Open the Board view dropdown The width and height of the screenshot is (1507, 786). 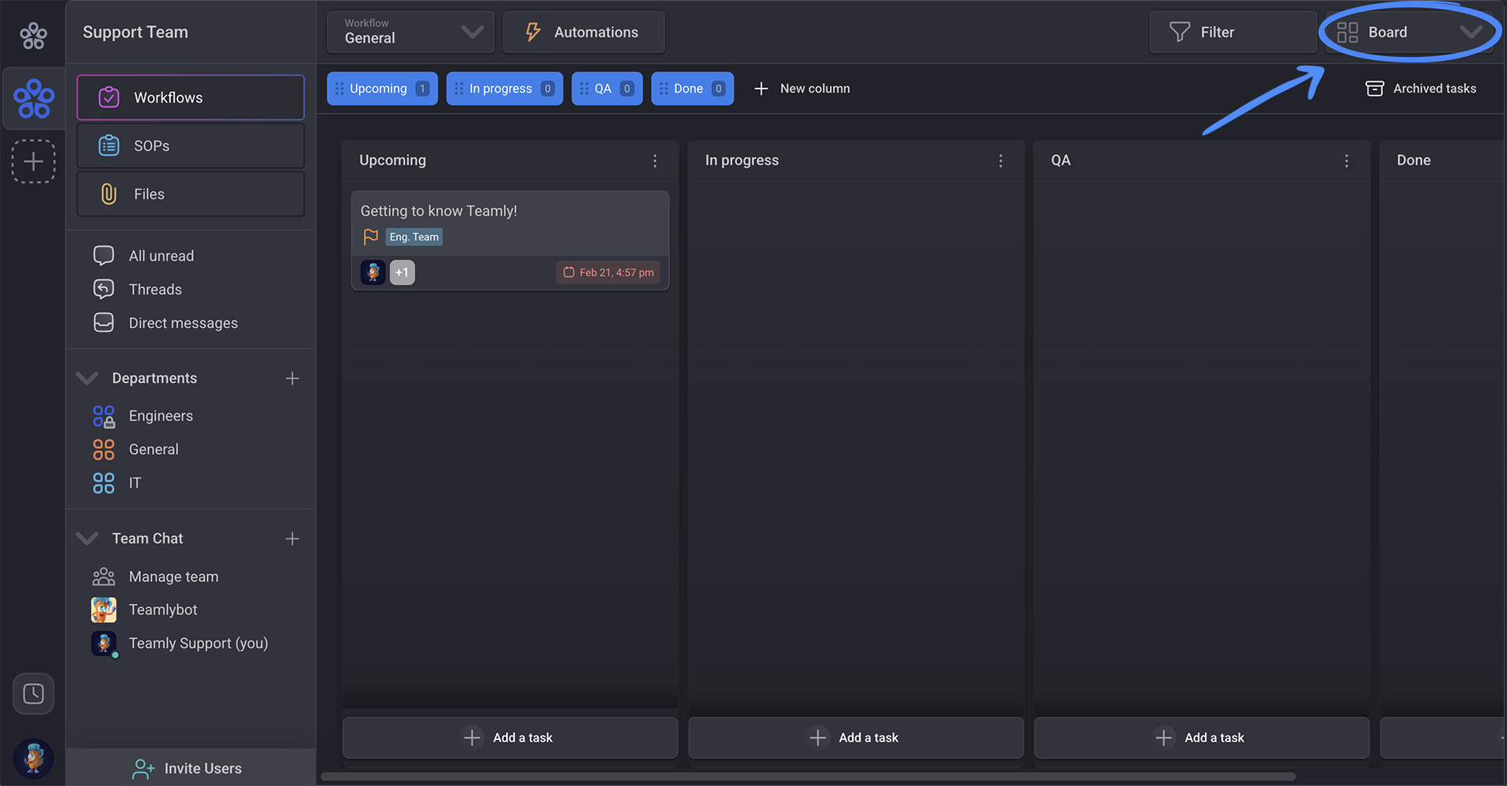[x=1410, y=32]
